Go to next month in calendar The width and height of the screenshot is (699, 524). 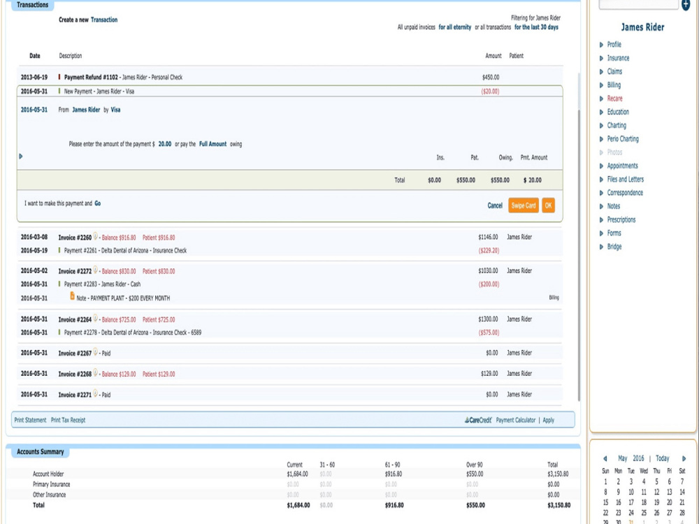coord(684,458)
